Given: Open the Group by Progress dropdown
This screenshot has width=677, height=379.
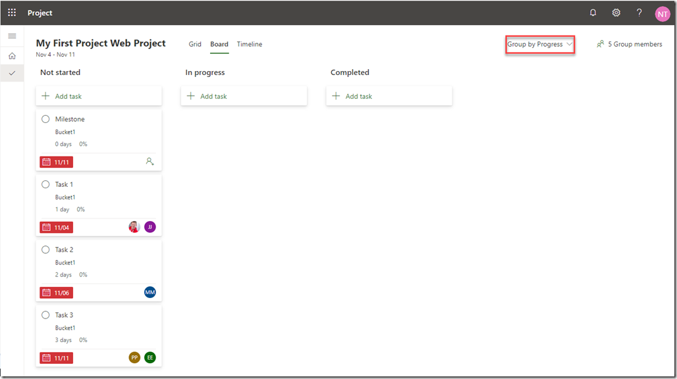Looking at the screenshot, I should tap(540, 44).
